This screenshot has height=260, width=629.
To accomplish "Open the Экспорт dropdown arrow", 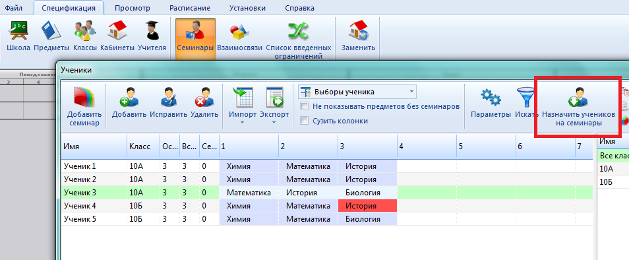I will 274,122.
